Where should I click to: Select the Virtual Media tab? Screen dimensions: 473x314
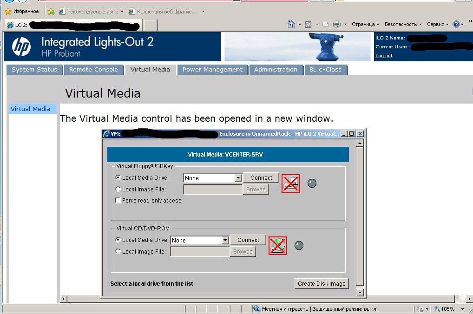(x=150, y=70)
